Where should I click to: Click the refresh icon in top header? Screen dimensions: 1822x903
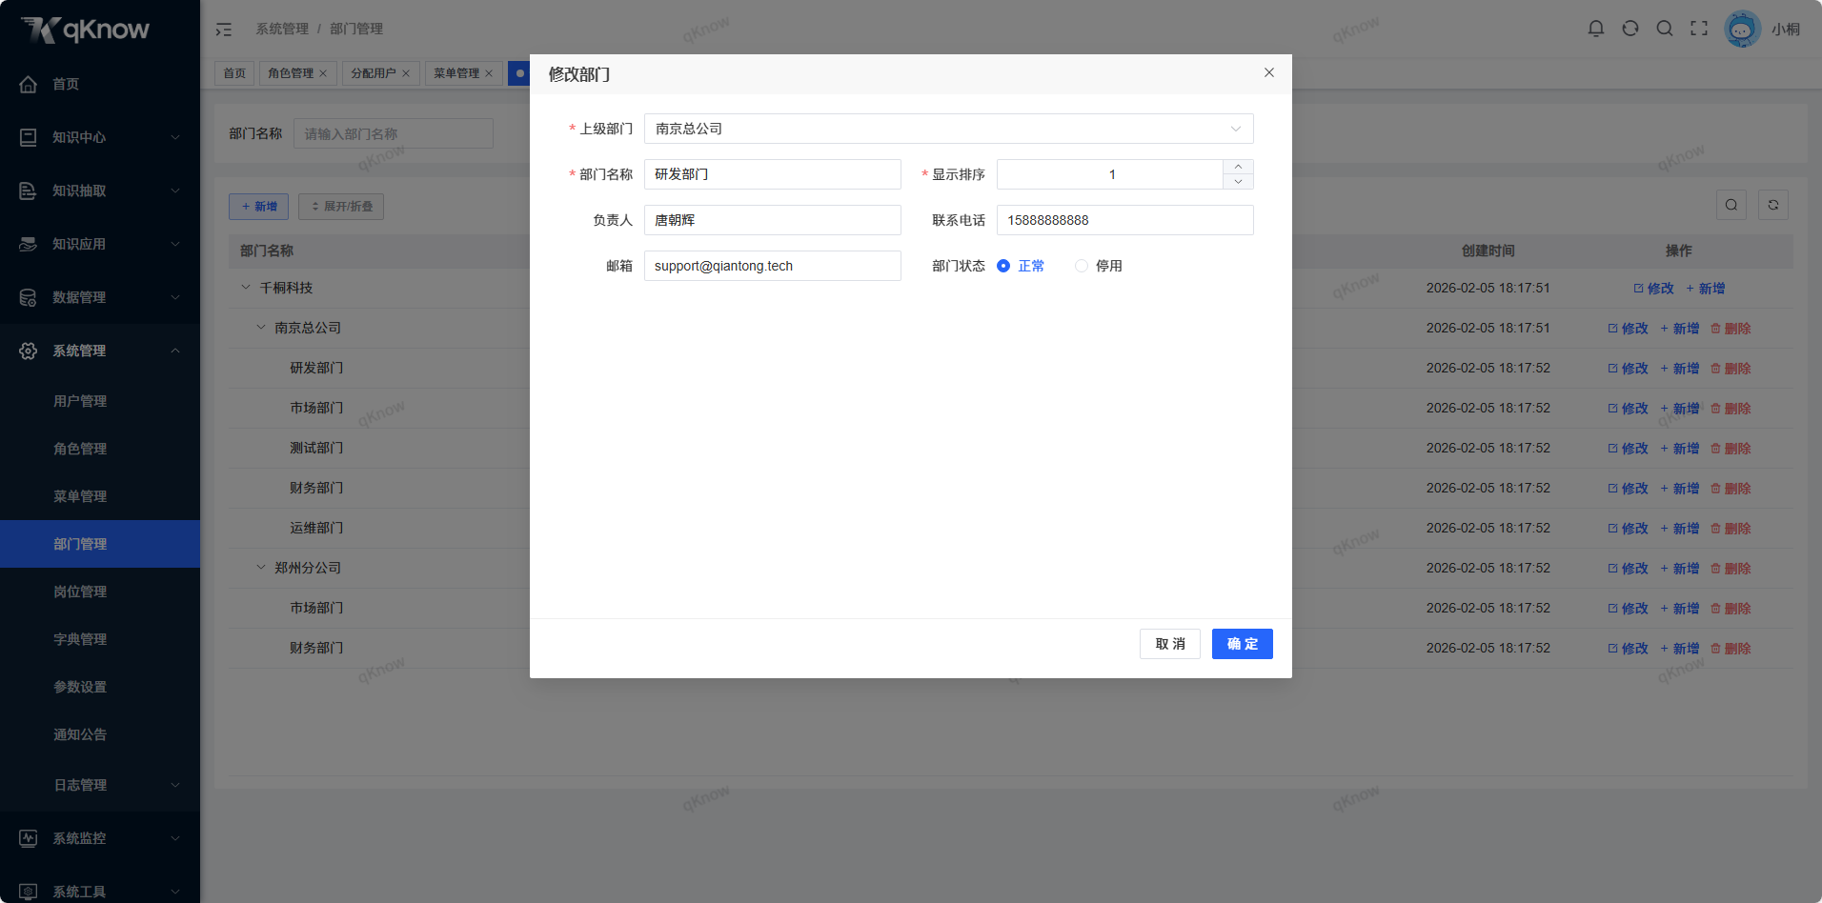coord(1630,29)
